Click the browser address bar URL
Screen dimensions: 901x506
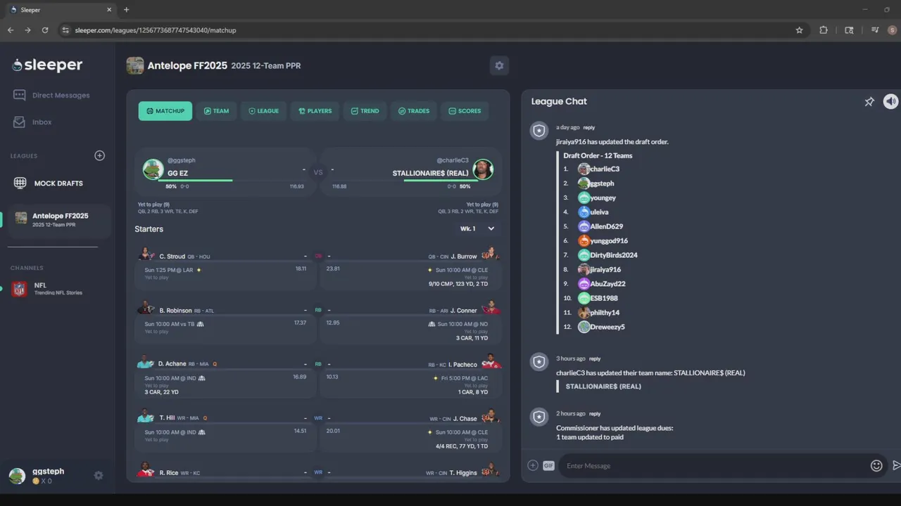tap(156, 30)
